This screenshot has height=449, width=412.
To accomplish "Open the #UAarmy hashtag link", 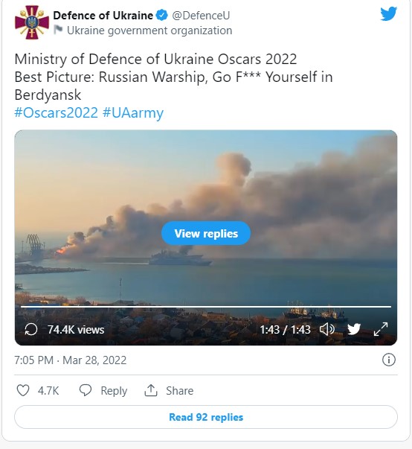I will (133, 113).
